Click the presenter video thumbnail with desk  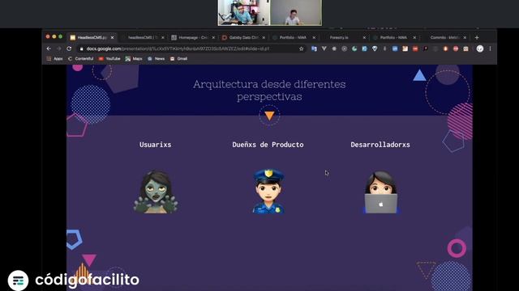(x=244, y=13)
